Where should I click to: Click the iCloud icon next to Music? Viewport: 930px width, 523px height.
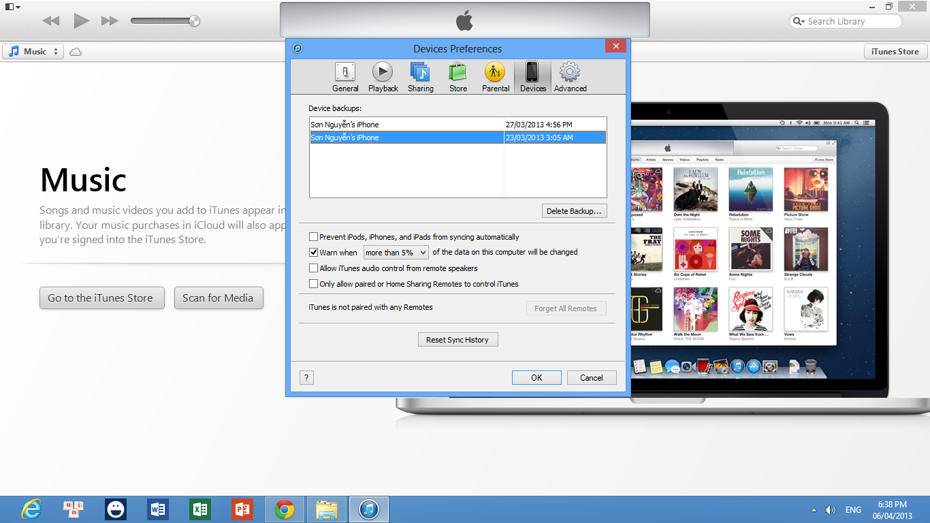[76, 52]
